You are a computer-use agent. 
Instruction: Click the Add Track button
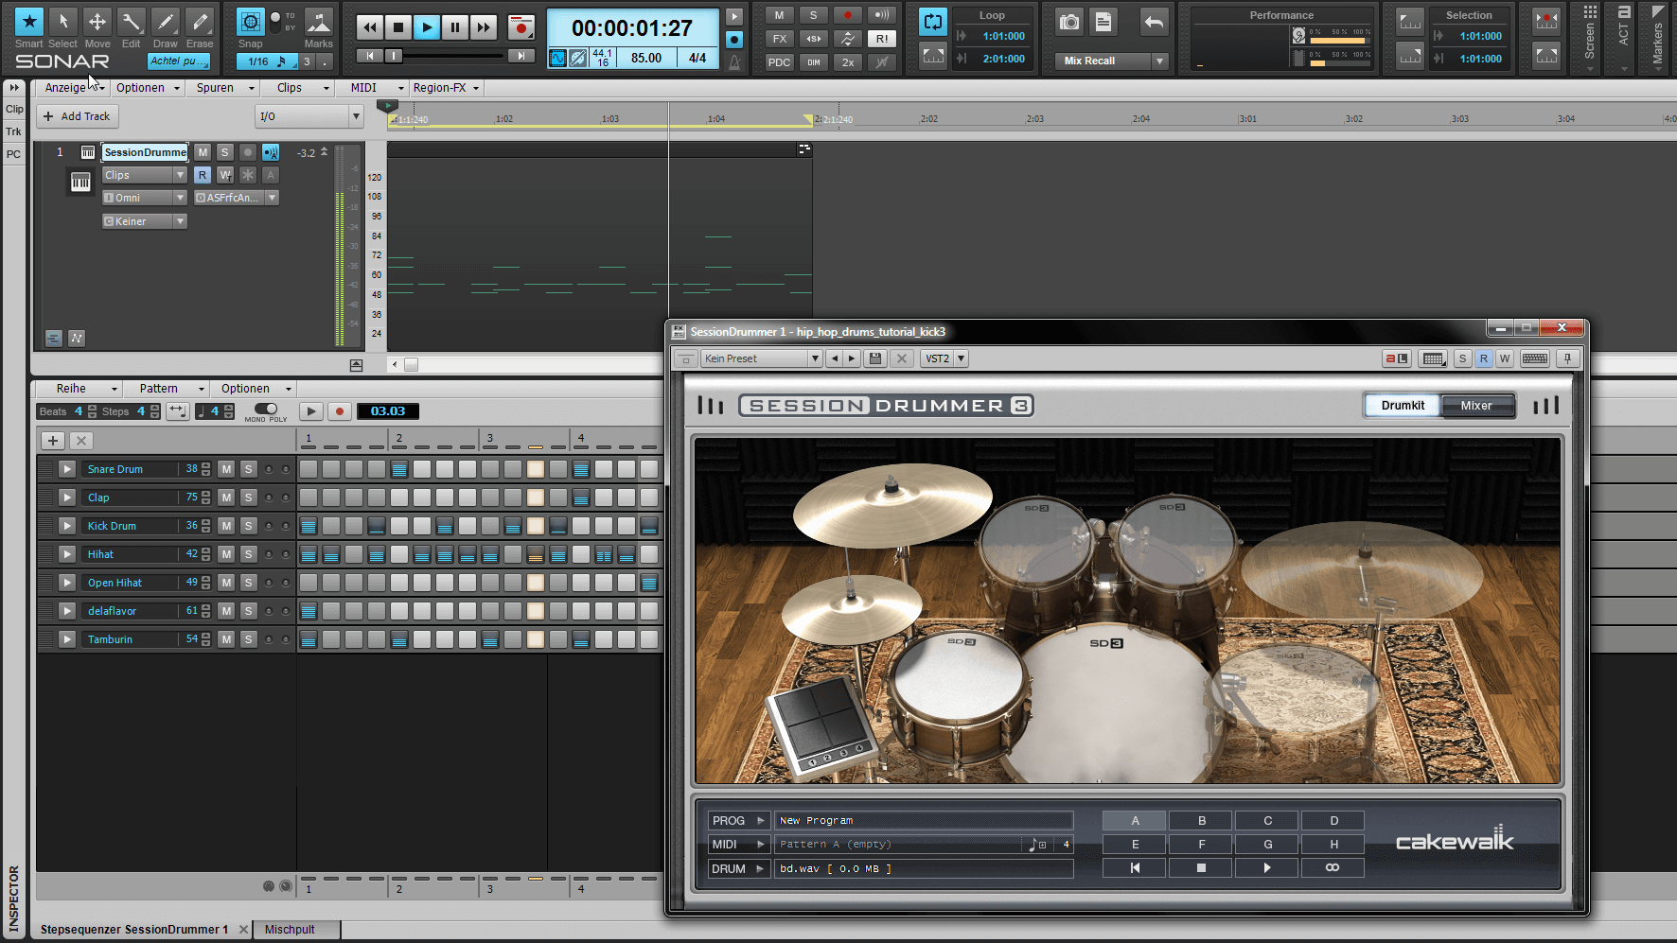tap(77, 115)
